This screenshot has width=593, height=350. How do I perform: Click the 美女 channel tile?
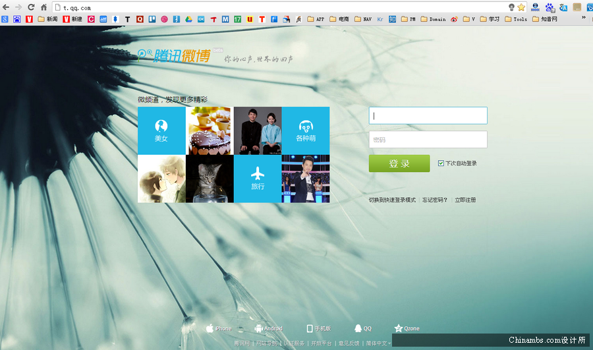click(161, 131)
